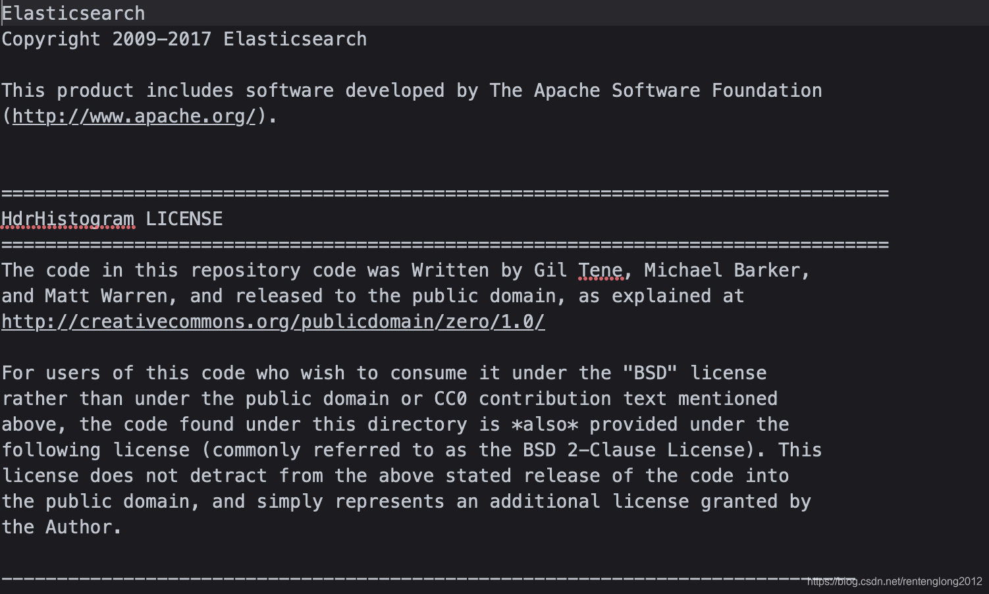Click the line "license does not detract from"
The image size is (989, 594).
[x=395, y=475]
